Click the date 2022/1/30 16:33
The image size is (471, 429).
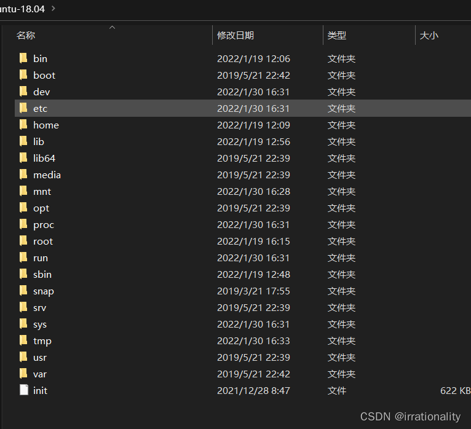(x=253, y=341)
